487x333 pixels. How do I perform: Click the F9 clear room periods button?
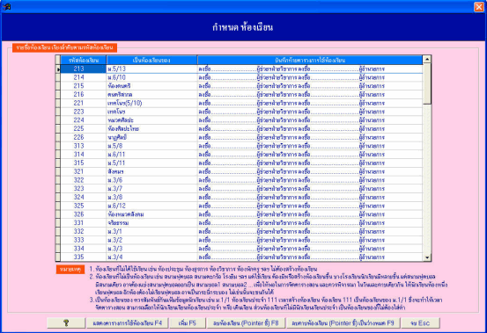(x=343, y=322)
